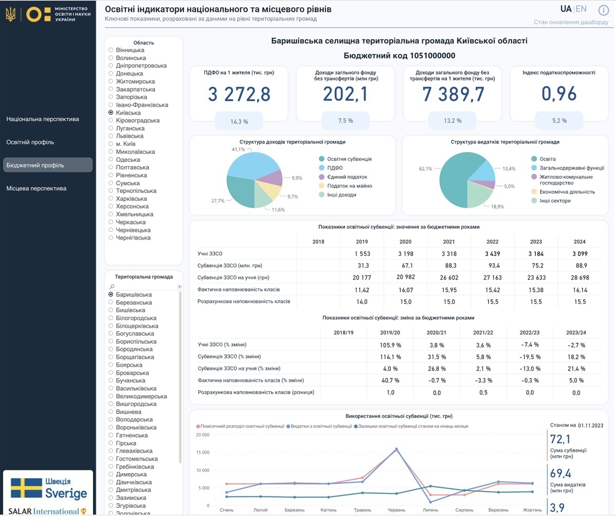Viewport: 616px width, 516px height.
Task: Select the Березанська community radio button
Action: [x=111, y=303]
